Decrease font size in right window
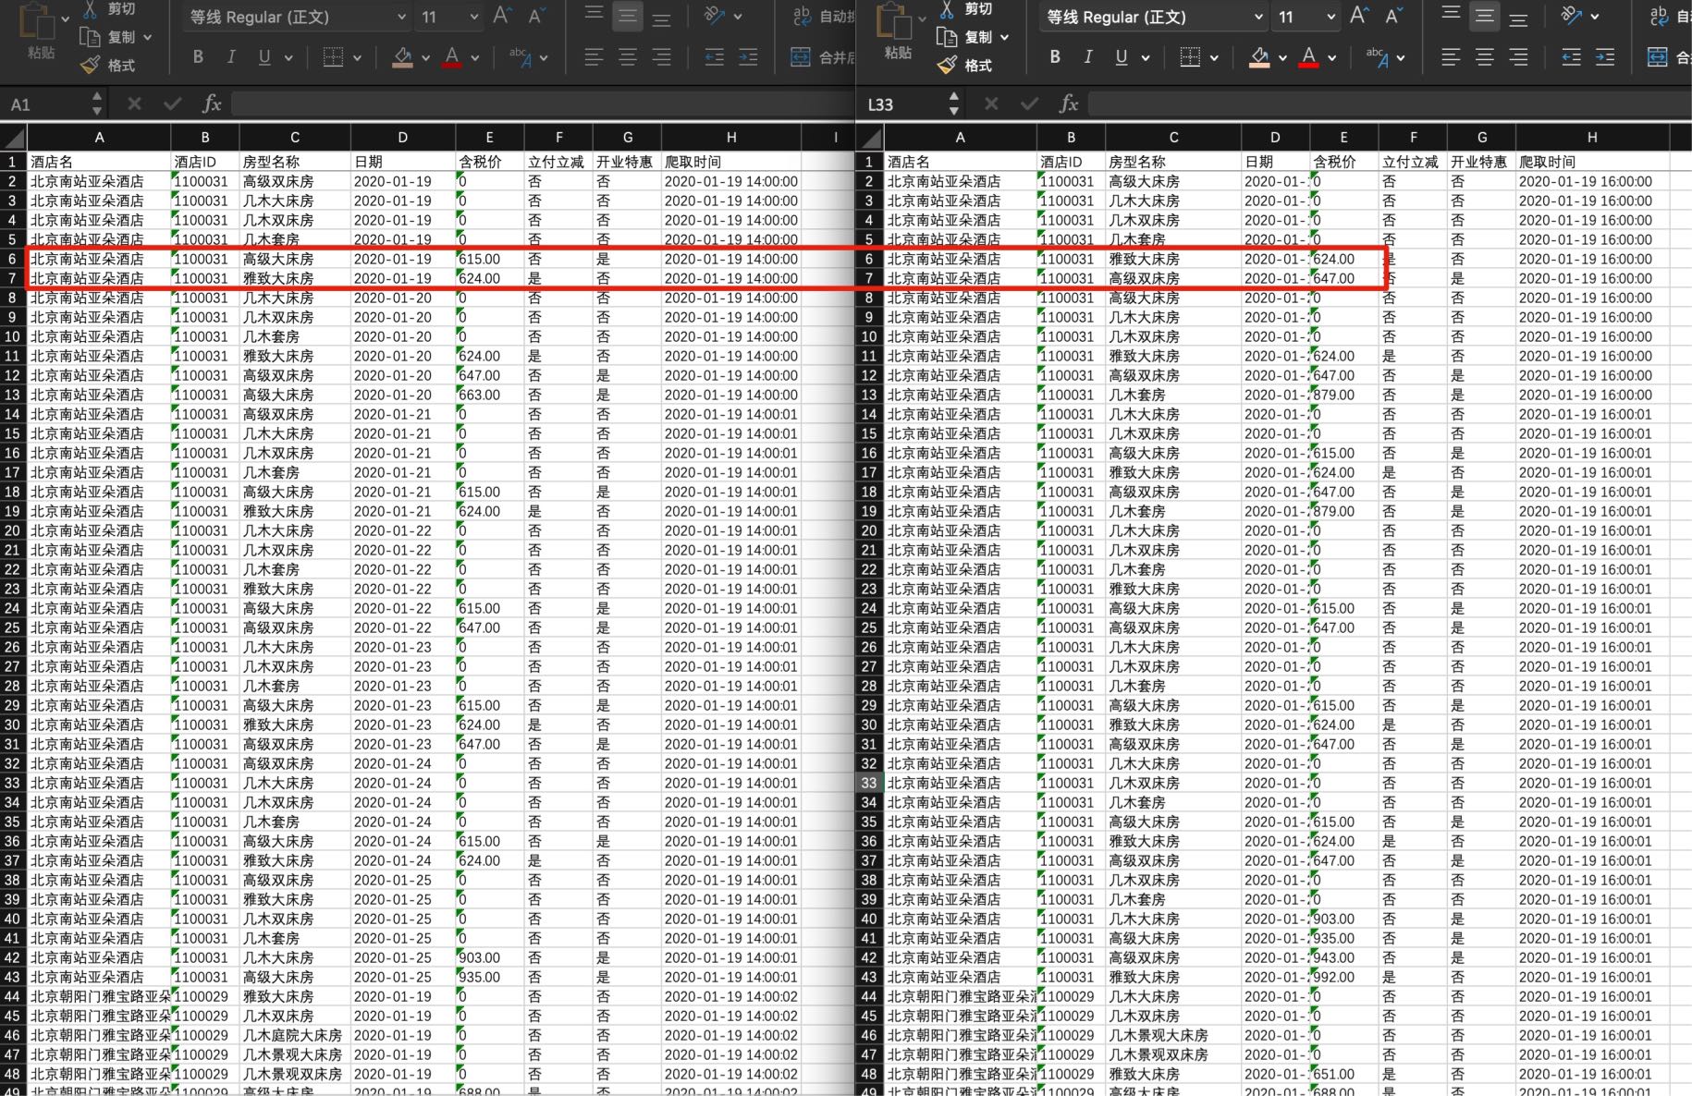 pos(1392,16)
